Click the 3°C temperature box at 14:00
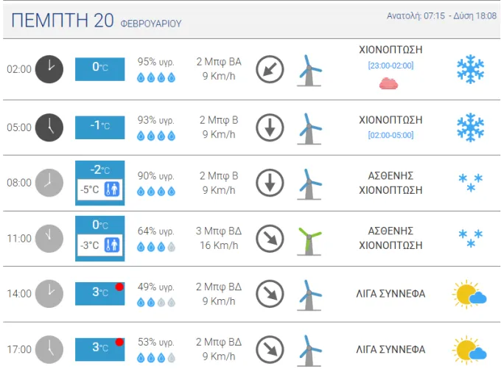 click(x=99, y=293)
